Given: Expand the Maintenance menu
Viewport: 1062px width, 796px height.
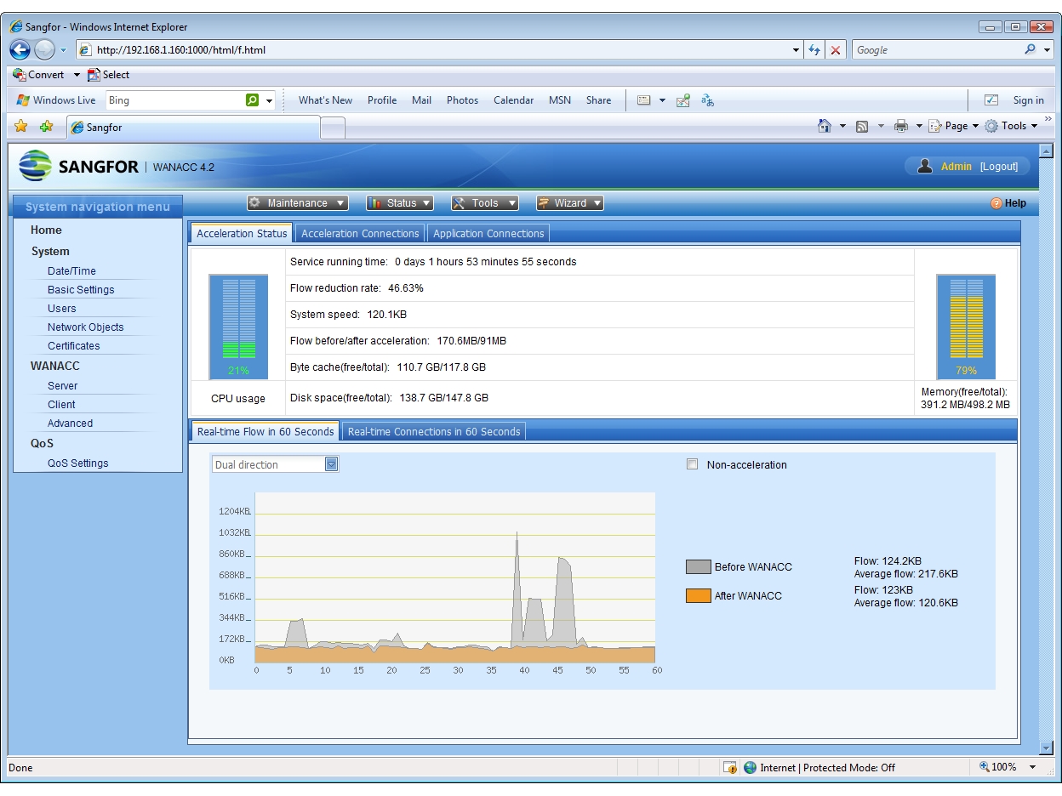Looking at the screenshot, I should (x=297, y=203).
